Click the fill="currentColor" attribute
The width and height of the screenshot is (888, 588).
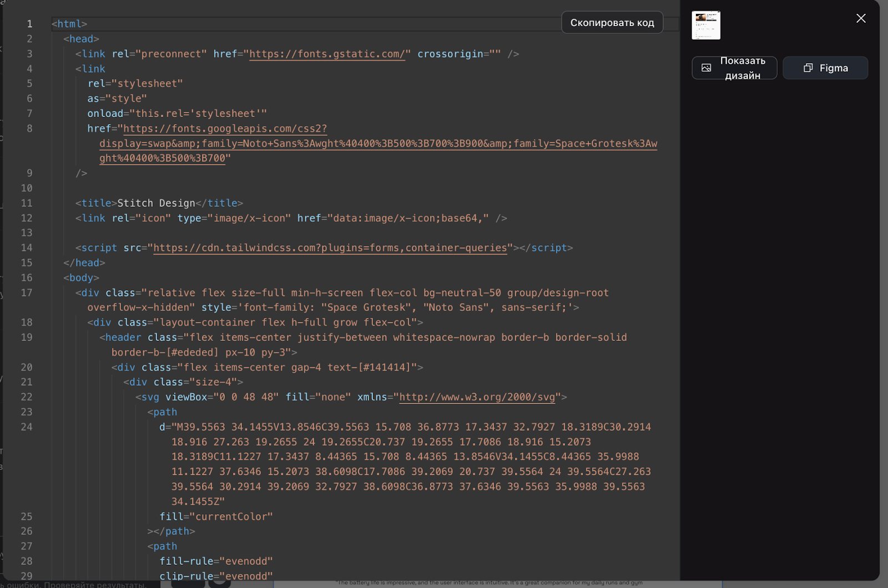click(x=216, y=517)
